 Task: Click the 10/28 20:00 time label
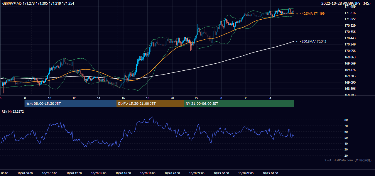coord(172,173)
